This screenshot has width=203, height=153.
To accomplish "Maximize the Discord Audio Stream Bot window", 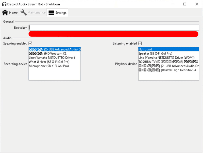I will (185, 4).
